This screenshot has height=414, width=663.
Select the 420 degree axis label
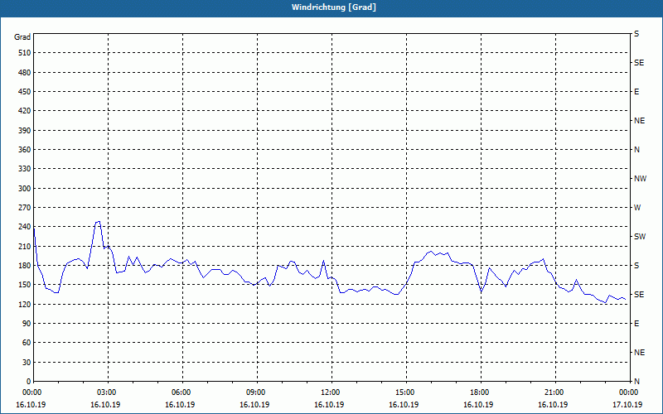click(25, 111)
